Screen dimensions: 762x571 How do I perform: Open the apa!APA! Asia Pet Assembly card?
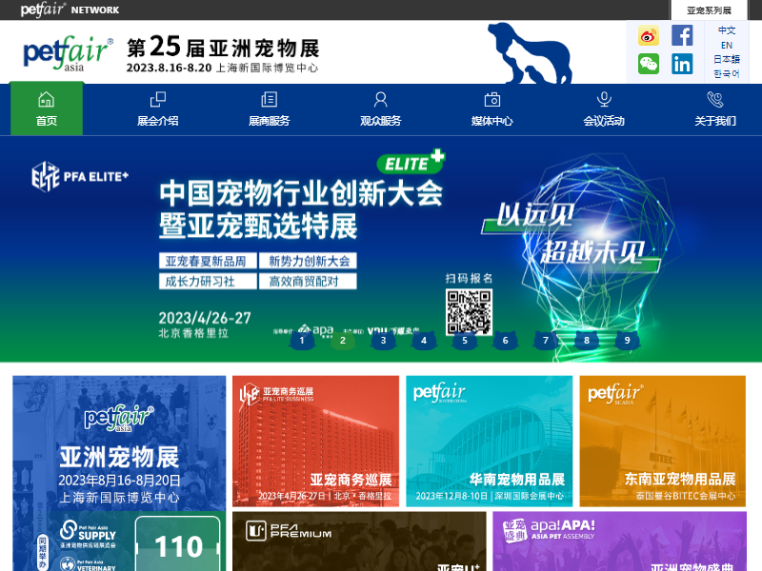620,541
